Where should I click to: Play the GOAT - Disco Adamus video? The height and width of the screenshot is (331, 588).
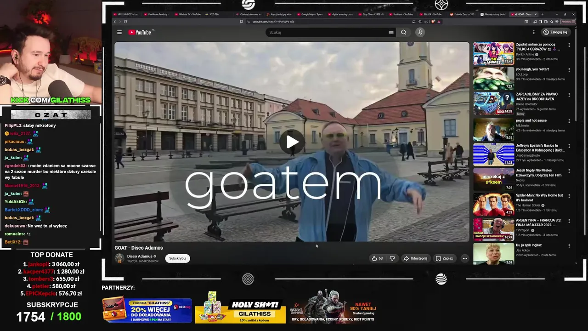[x=292, y=142]
